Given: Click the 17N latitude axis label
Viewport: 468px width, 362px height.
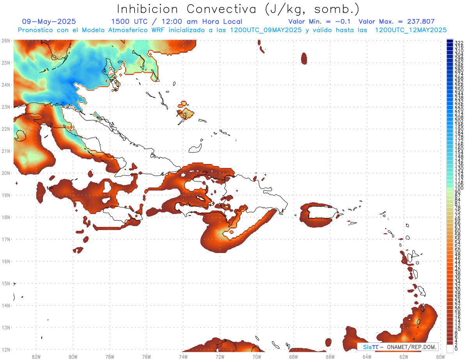Looking at the screenshot, I should click(x=6, y=239).
